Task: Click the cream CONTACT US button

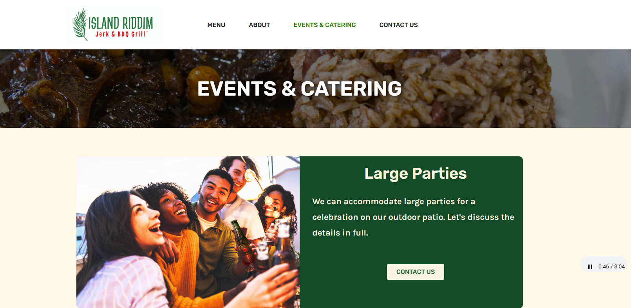Action: pyautogui.click(x=416, y=272)
